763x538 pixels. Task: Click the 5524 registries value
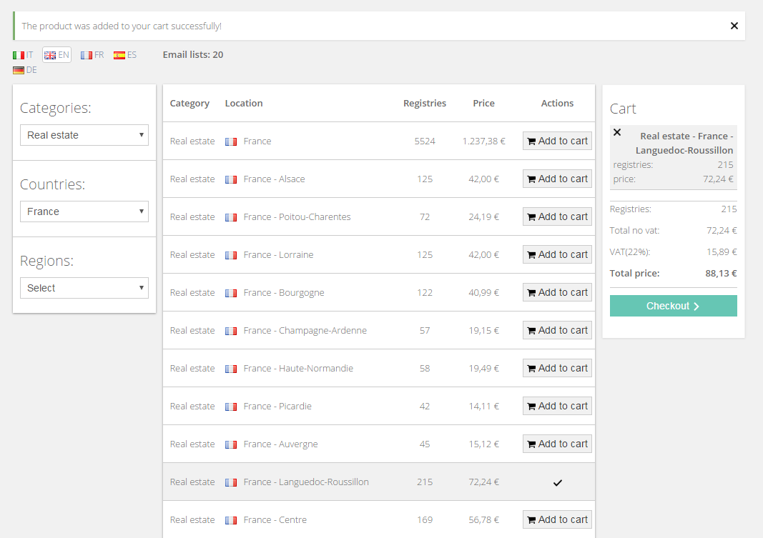[425, 141]
